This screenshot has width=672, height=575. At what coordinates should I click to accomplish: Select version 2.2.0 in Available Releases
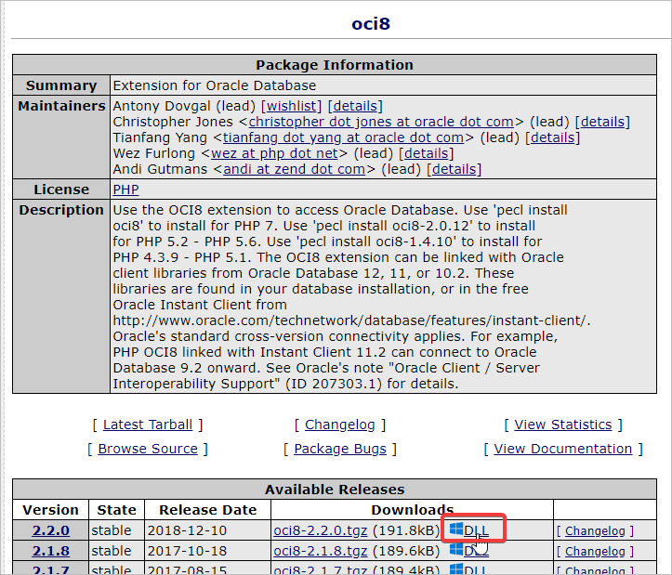(x=50, y=530)
